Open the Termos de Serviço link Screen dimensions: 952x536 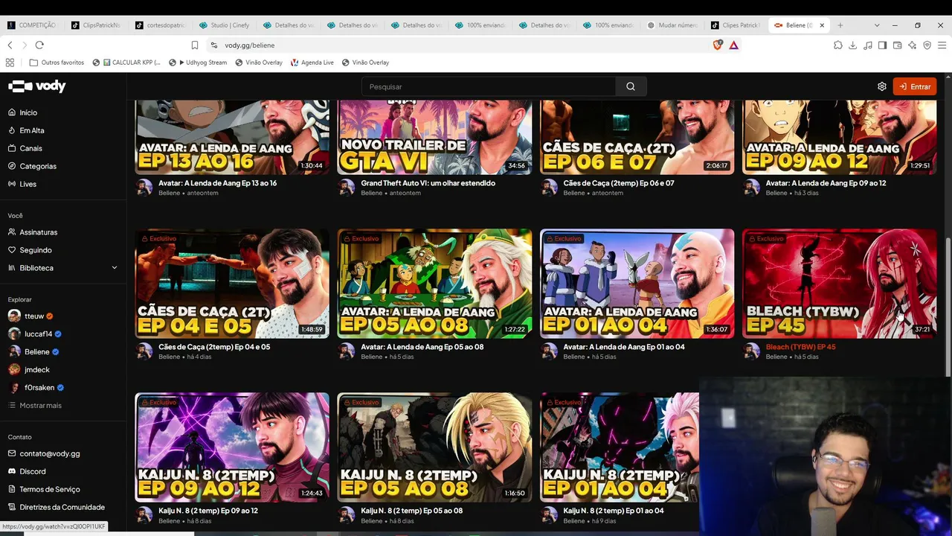pyautogui.click(x=50, y=489)
